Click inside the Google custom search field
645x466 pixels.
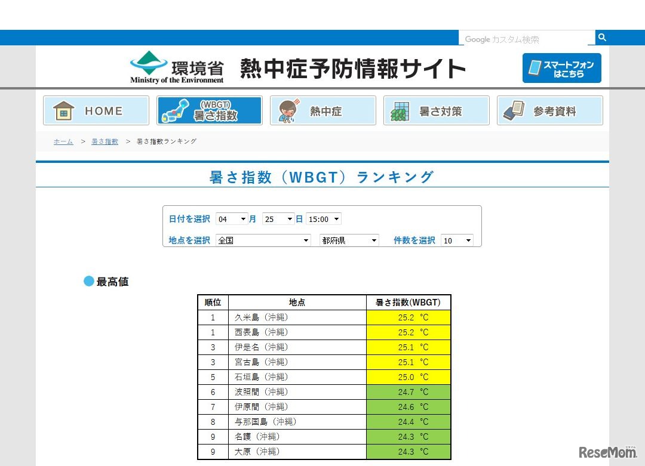[x=526, y=39]
